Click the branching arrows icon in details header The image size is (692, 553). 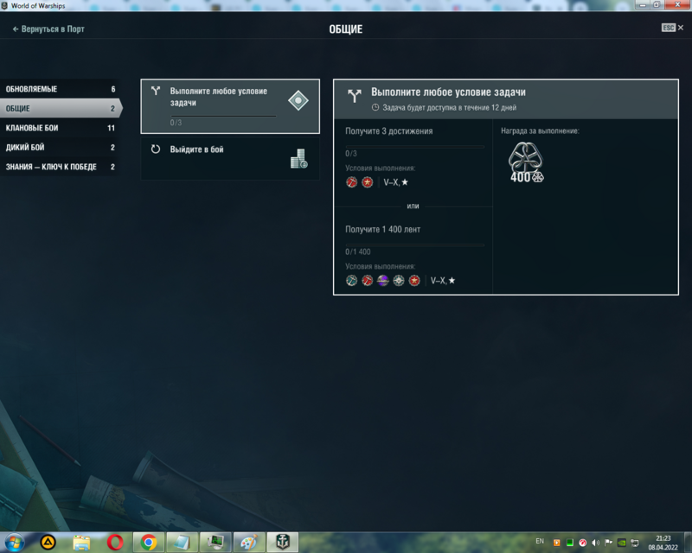coord(354,95)
